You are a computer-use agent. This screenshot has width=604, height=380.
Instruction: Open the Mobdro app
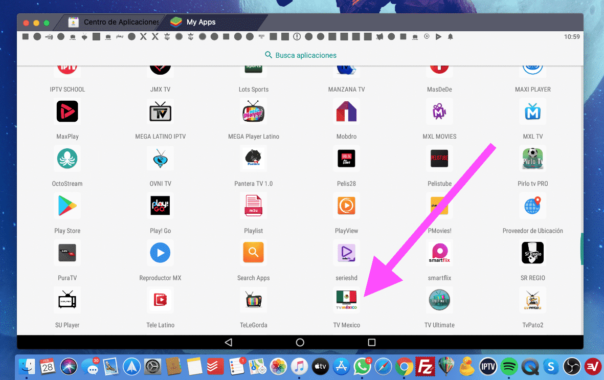point(346,111)
